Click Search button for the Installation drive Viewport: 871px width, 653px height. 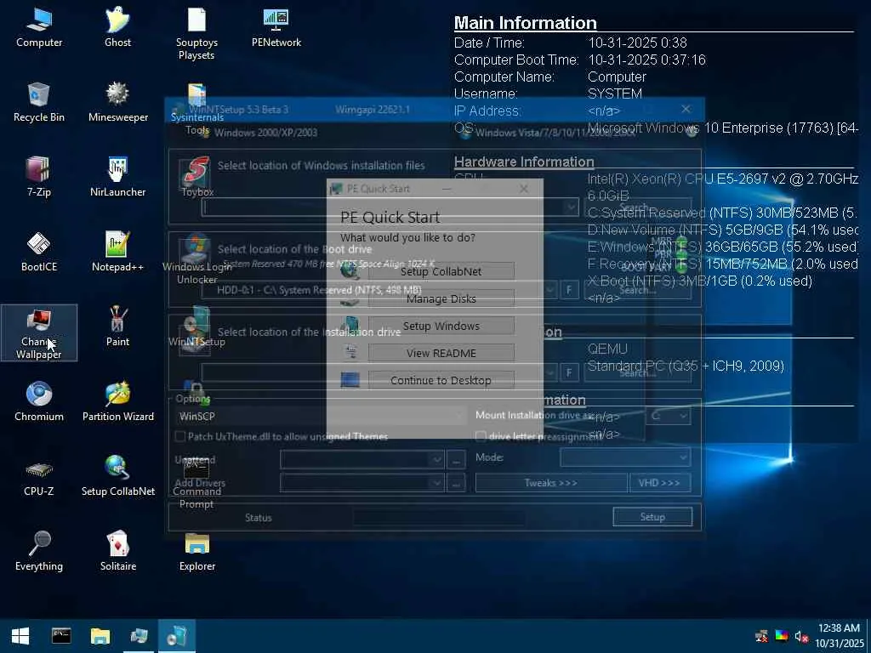638,372
